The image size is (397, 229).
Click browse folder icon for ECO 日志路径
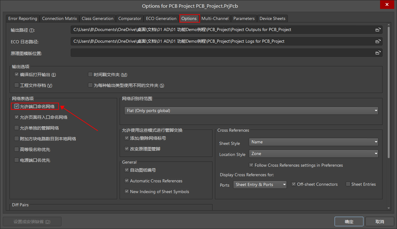(x=378, y=41)
